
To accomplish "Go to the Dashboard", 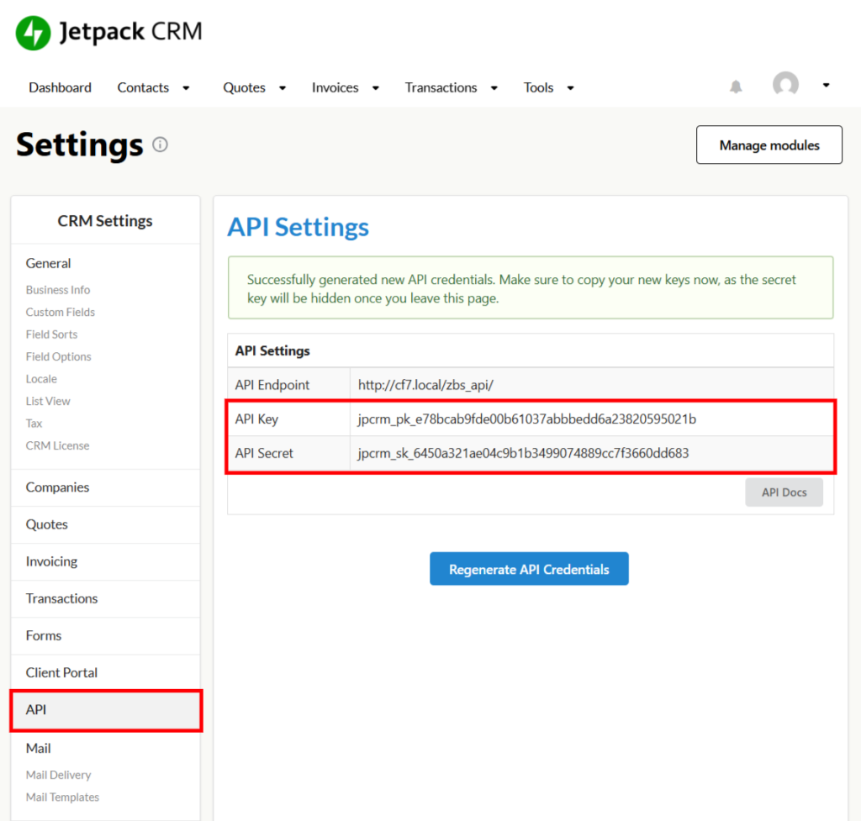I will coord(60,87).
